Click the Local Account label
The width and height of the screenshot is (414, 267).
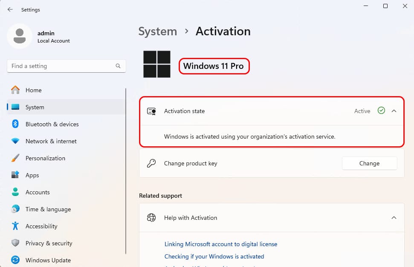pyautogui.click(x=54, y=41)
